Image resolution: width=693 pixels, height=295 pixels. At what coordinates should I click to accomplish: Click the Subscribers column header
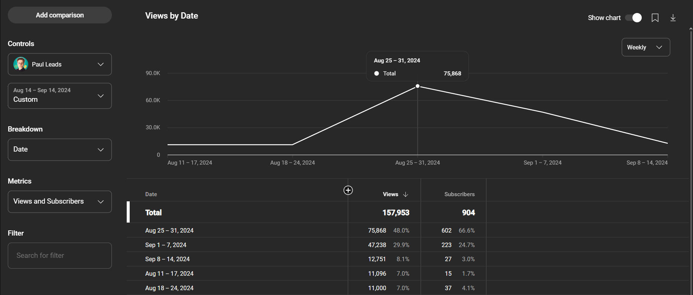point(459,194)
